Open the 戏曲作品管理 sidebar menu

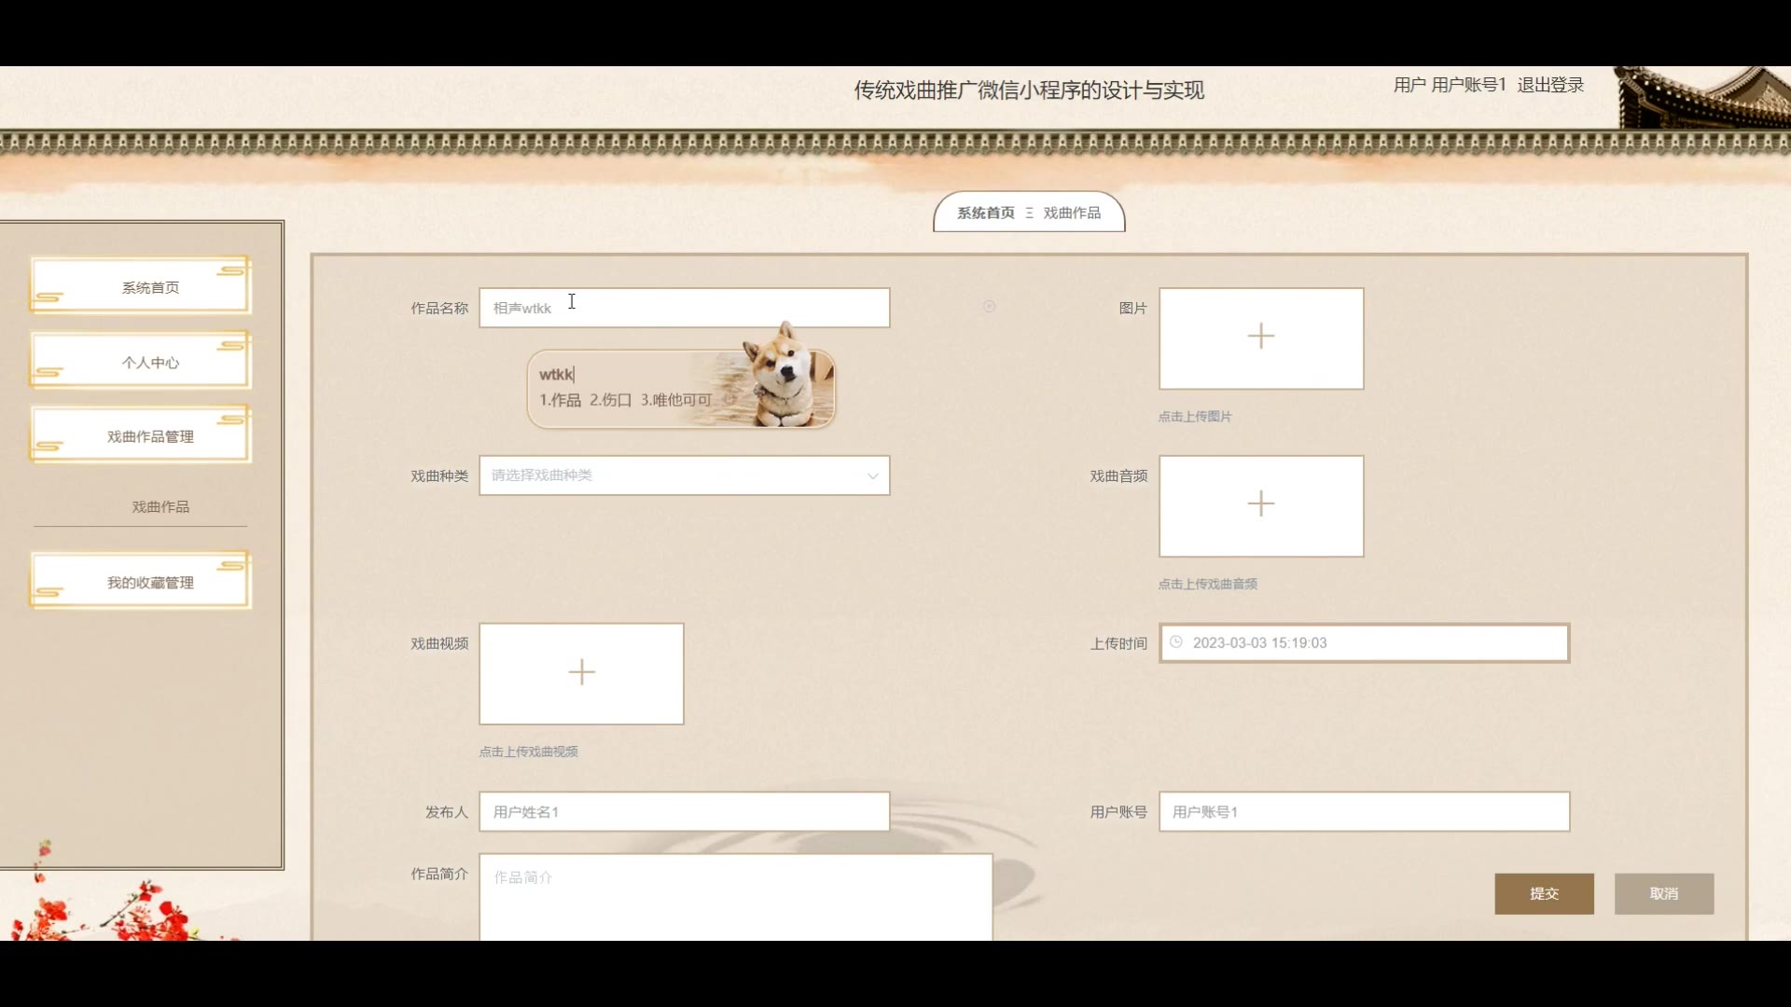(141, 435)
